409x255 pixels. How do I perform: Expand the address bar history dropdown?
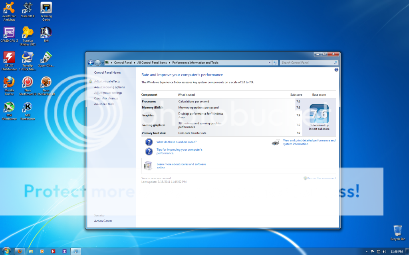tap(270, 63)
